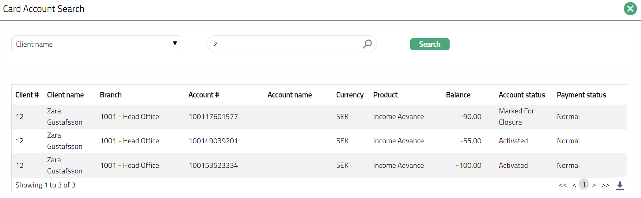Sort by the Client # column header

coord(27,95)
